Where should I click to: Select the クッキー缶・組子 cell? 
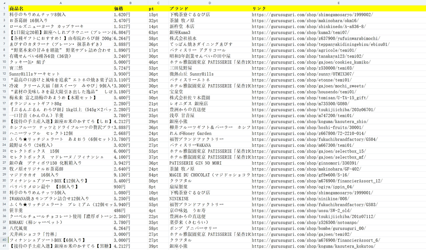[61, 62]
